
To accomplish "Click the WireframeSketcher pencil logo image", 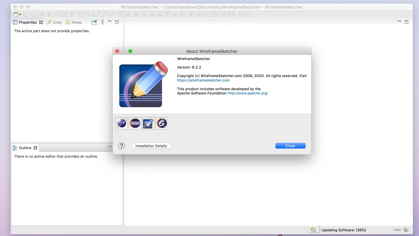I will coord(143,84).
